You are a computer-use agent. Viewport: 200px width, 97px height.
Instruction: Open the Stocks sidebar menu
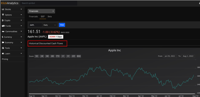(x=13, y=9)
